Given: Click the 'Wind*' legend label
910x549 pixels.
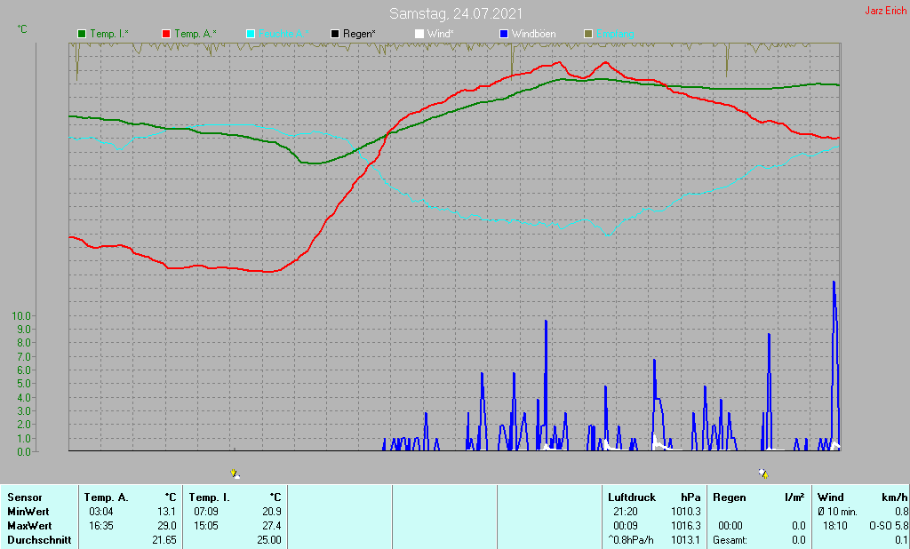Looking at the screenshot, I should (x=441, y=35).
